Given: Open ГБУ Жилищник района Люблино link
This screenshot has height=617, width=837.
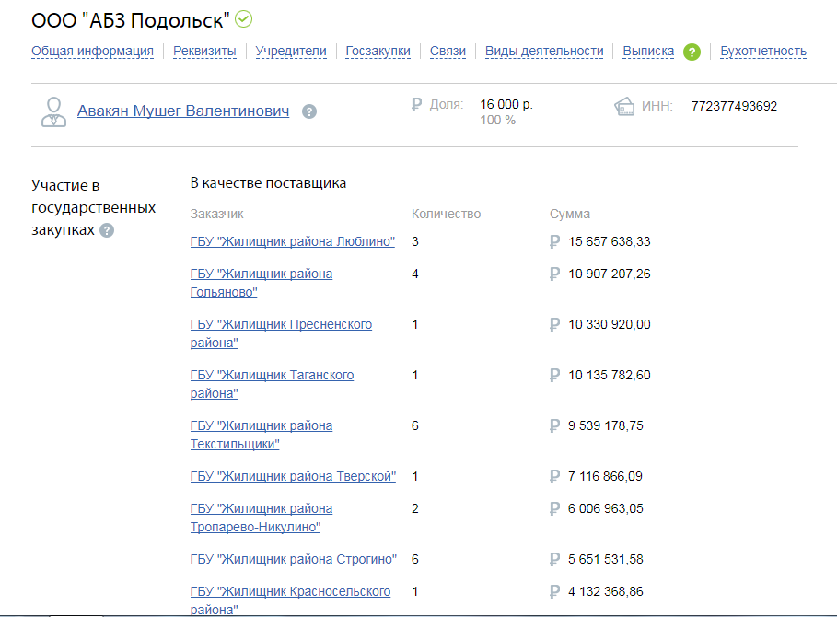Looking at the screenshot, I should point(293,241).
